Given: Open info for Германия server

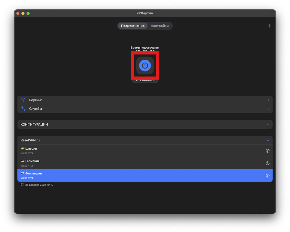Looking at the screenshot, I should (x=268, y=163).
